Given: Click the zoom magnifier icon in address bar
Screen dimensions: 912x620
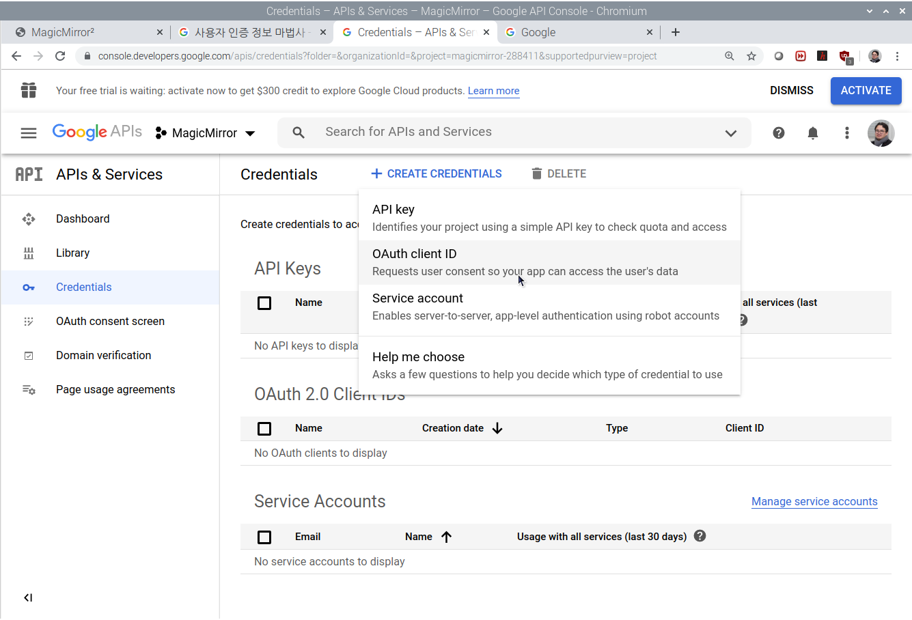Looking at the screenshot, I should [x=730, y=56].
